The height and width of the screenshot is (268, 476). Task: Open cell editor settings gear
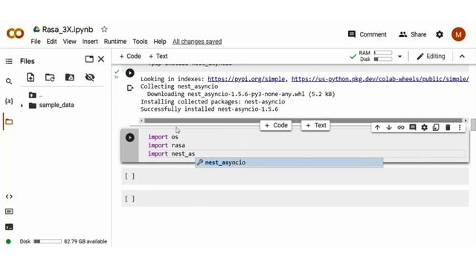click(x=424, y=127)
